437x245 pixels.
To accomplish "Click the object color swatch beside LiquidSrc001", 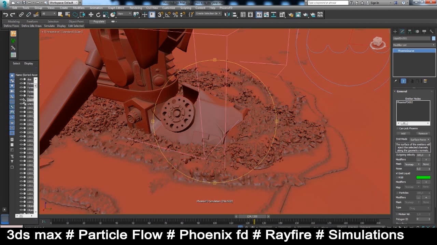I will click(434, 38).
